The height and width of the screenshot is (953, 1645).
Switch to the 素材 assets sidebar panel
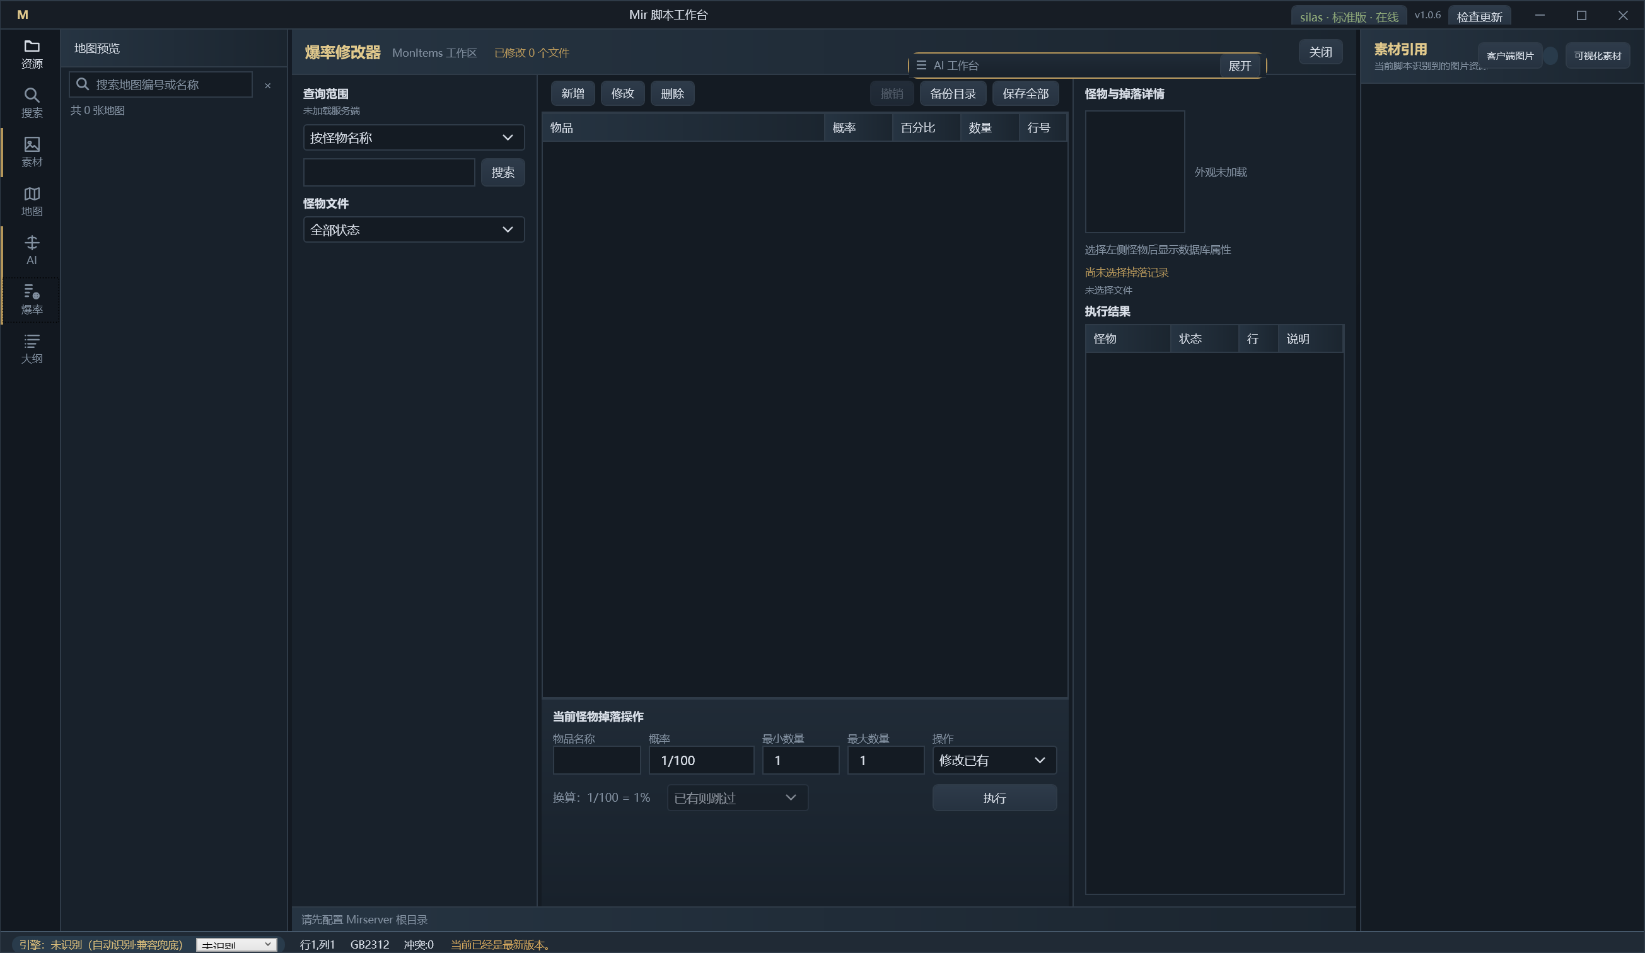point(32,152)
